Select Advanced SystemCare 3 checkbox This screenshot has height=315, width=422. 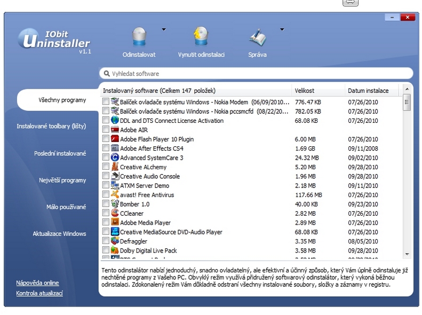pos(106,157)
